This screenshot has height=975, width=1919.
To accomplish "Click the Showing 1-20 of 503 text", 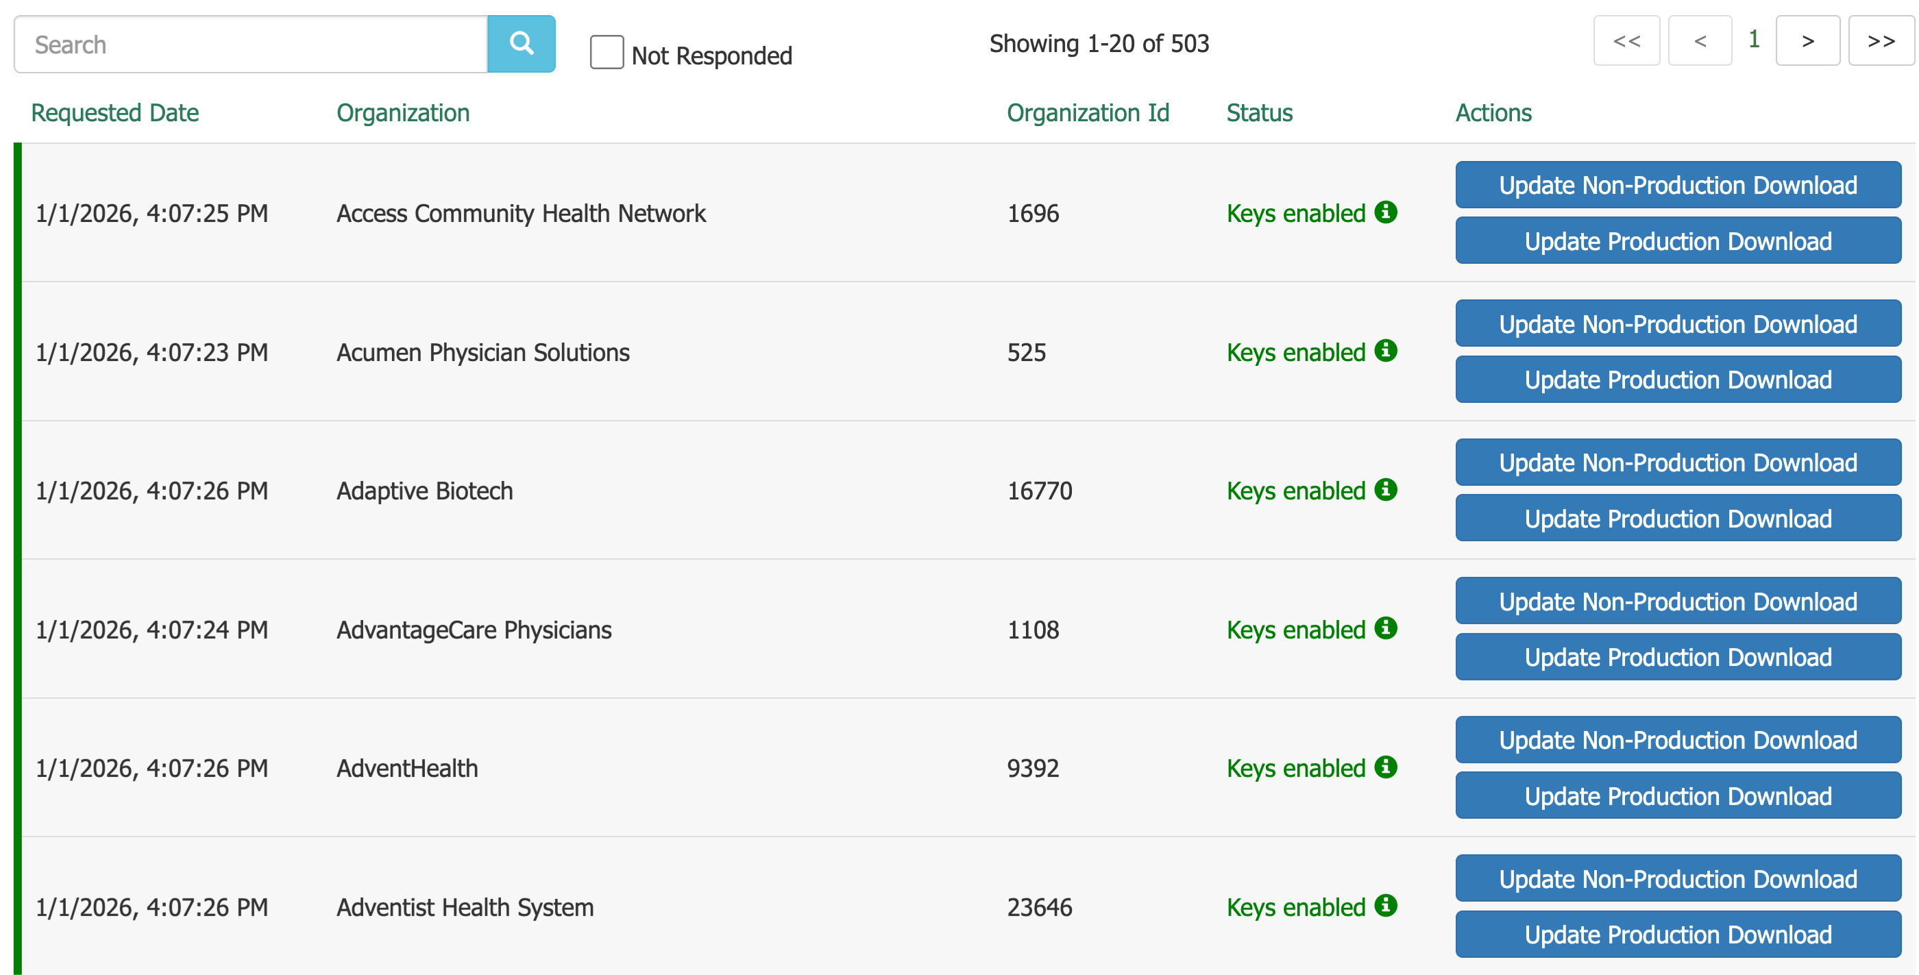I will coord(1099,44).
